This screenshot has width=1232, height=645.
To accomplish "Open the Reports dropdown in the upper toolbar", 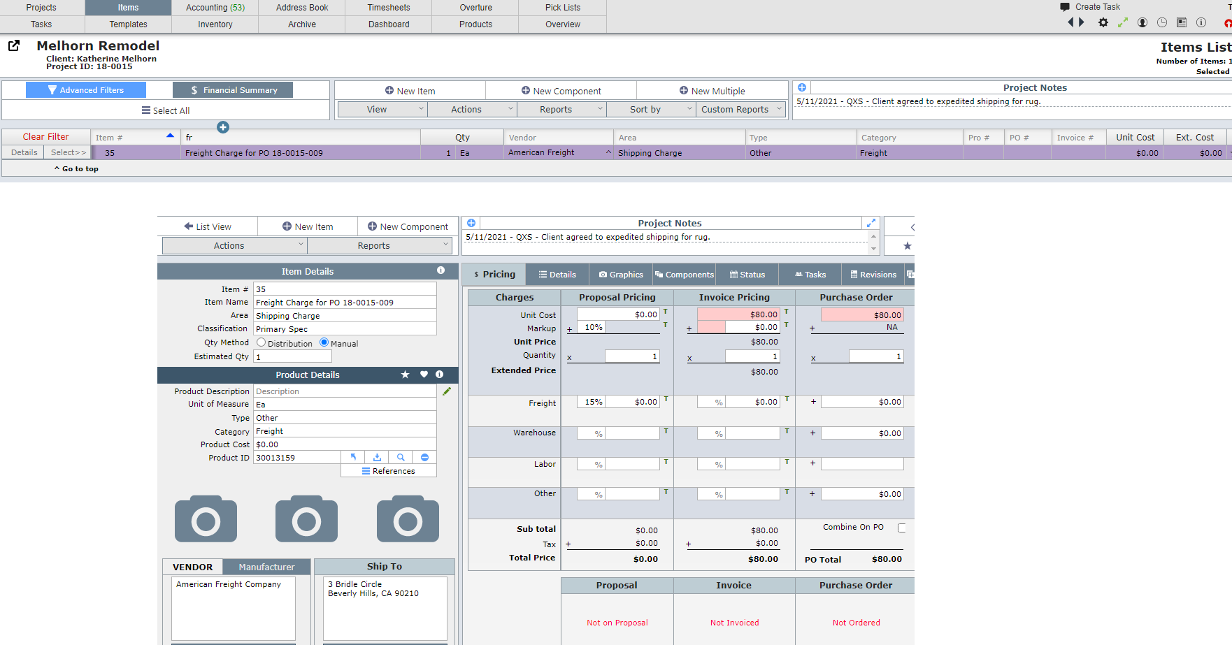I will (x=561, y=109).
